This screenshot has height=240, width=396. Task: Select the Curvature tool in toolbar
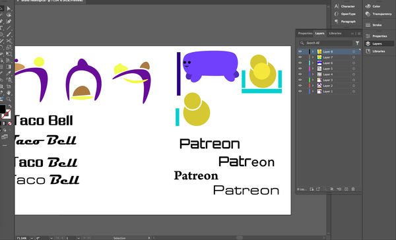9,22
